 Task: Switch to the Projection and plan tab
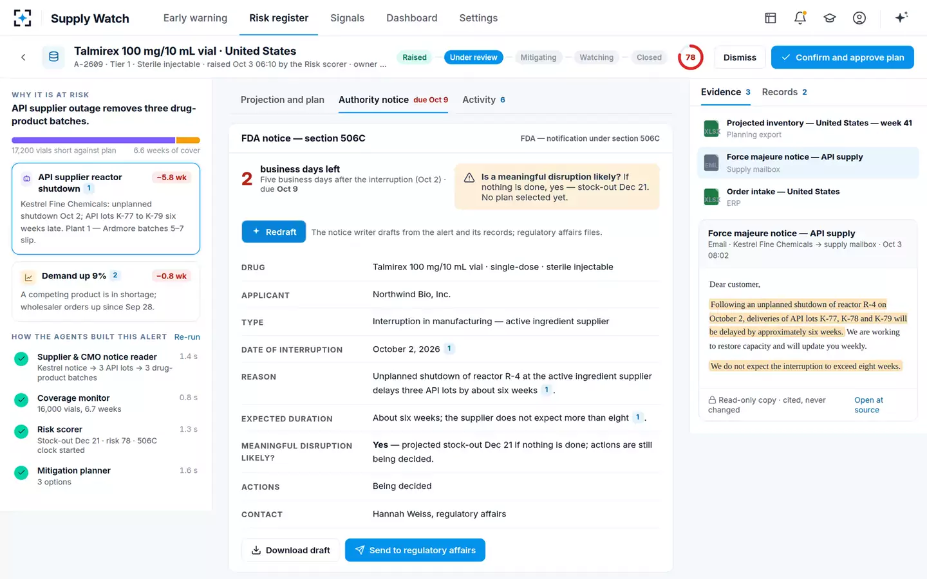click(x=283, y=100)
